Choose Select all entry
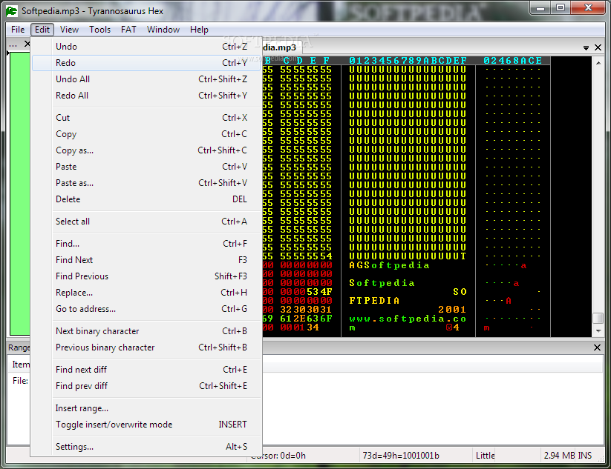The image size is (611, 469). coord(146,222)
